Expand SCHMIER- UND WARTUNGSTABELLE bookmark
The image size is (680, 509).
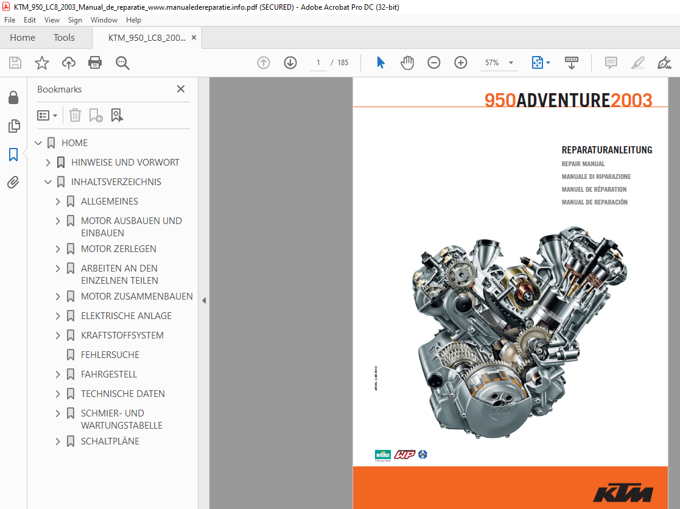(58, 413)
